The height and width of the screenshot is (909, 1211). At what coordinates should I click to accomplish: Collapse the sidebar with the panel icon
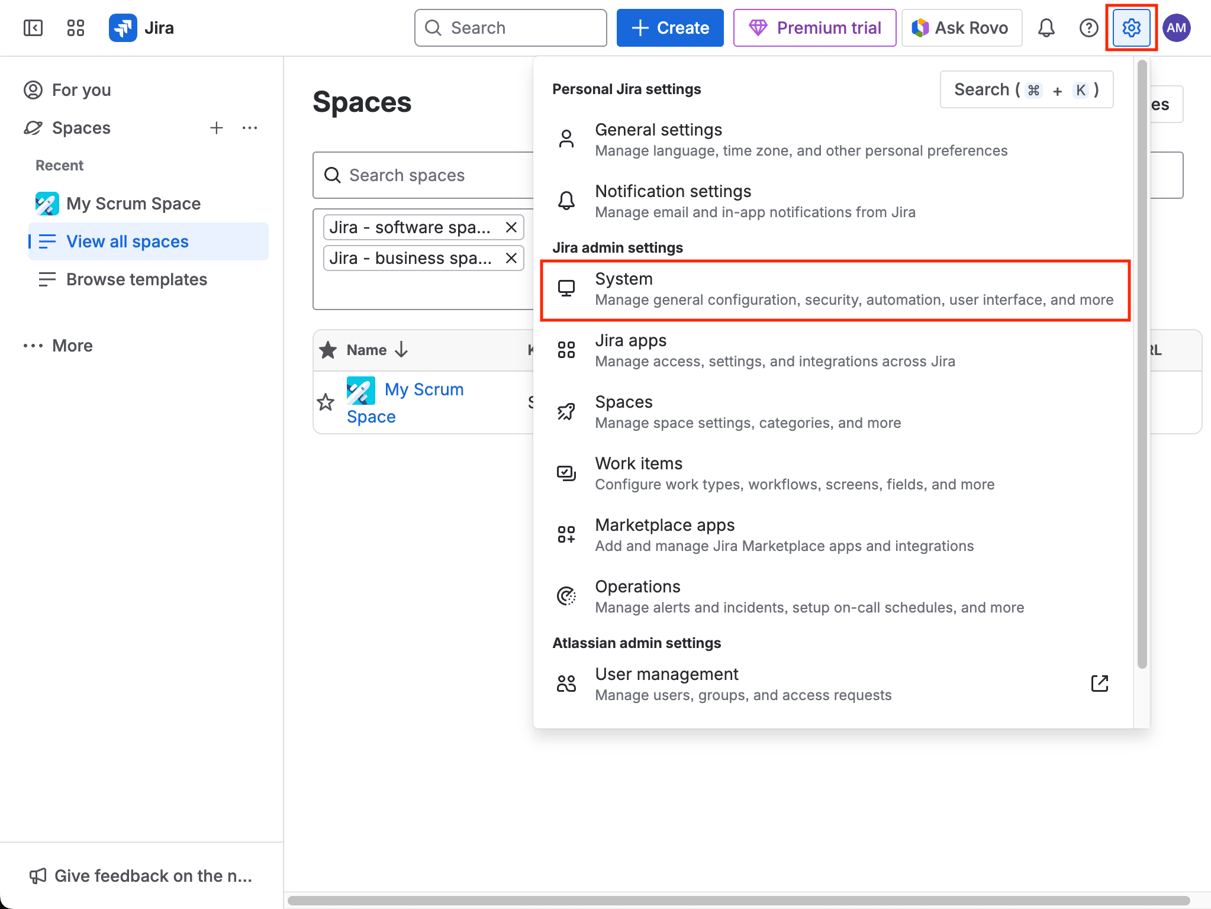[33, 27]
